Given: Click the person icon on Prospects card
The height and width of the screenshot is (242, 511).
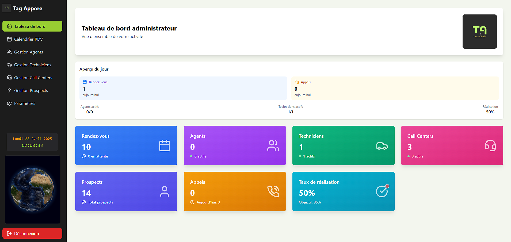Looking at the screenshot, I should [164, 191].
